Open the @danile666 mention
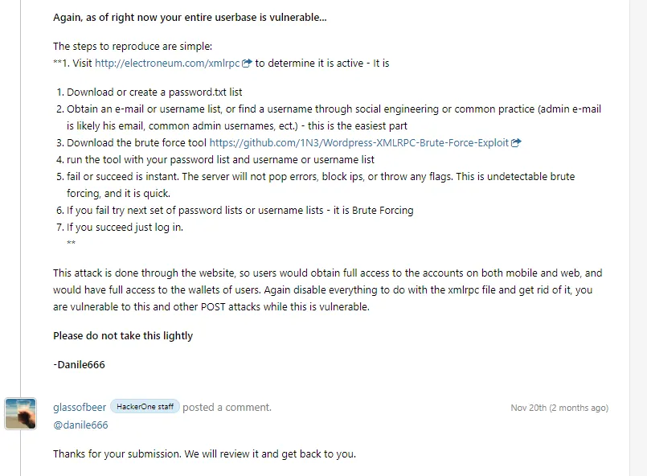Image resolution: width=647 pixels, height=476 pixels. tap(80, 425)
